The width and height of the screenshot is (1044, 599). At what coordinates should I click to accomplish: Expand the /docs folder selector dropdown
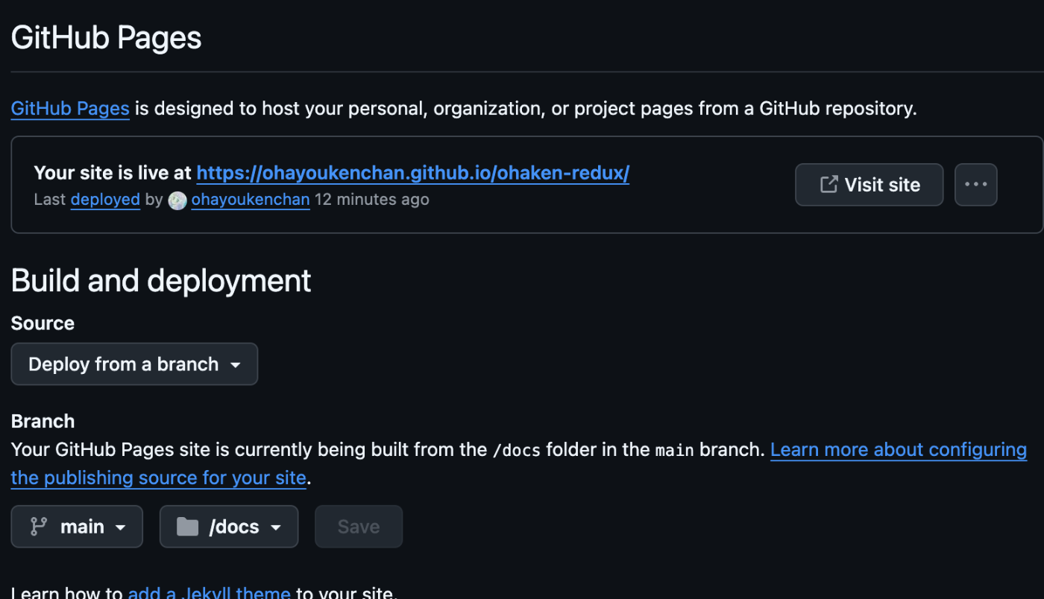point(229,527)
